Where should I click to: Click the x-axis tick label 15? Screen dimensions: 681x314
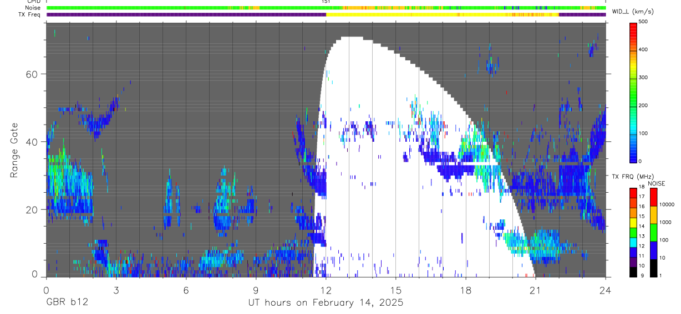click(x=395, y=290)
